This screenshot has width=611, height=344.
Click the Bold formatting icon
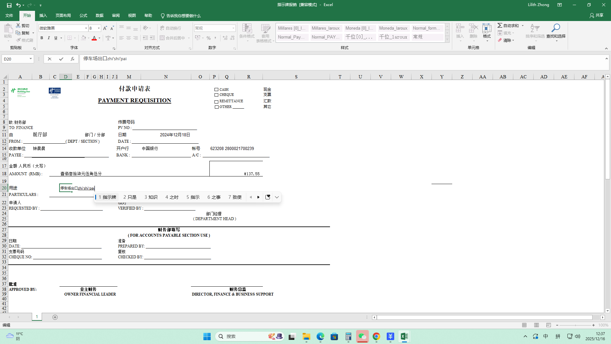coord(42,38)
